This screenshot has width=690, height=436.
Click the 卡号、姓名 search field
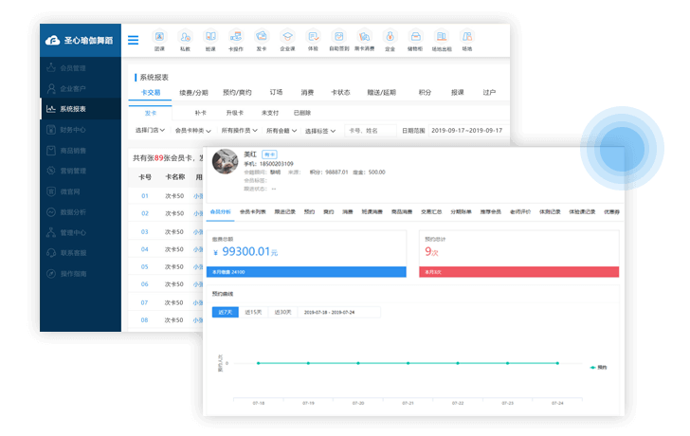pos(371,131)
